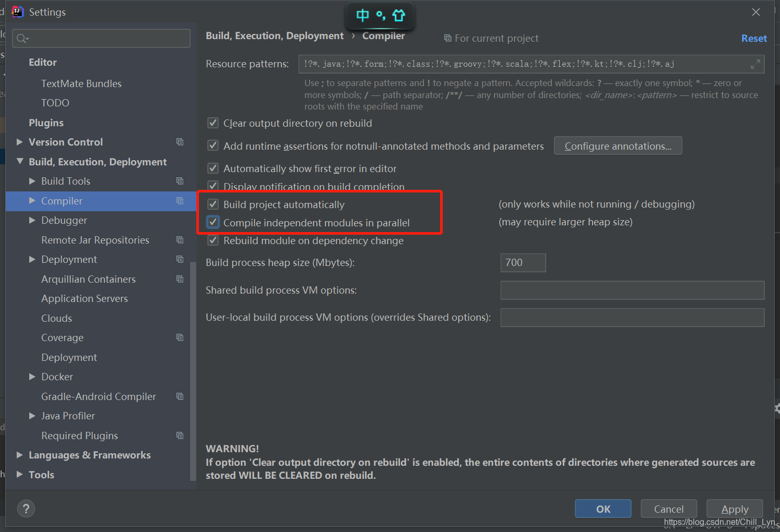
Task: Click the For current project icon
Action: click(447, 38)
